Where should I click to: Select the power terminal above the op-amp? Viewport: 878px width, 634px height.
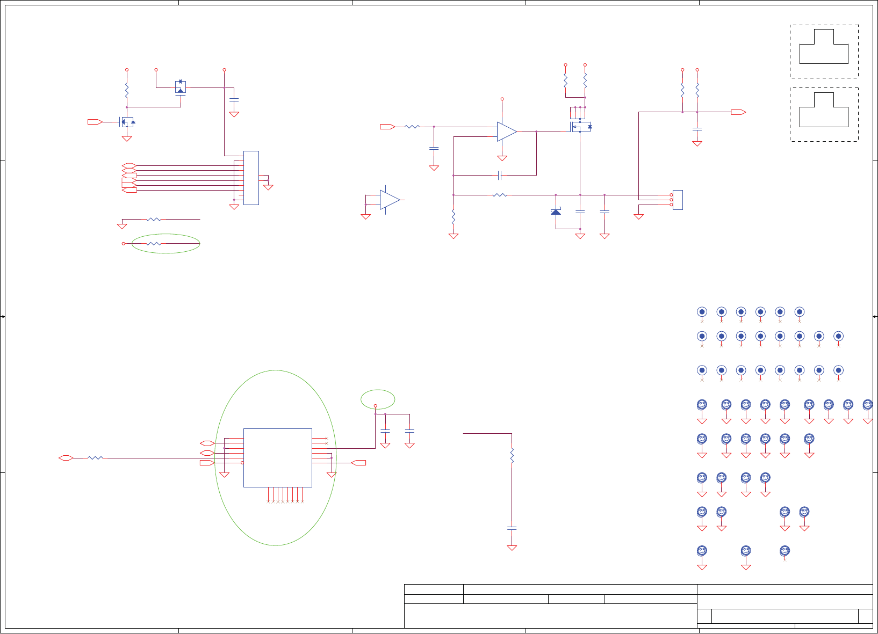pos(502,99)
